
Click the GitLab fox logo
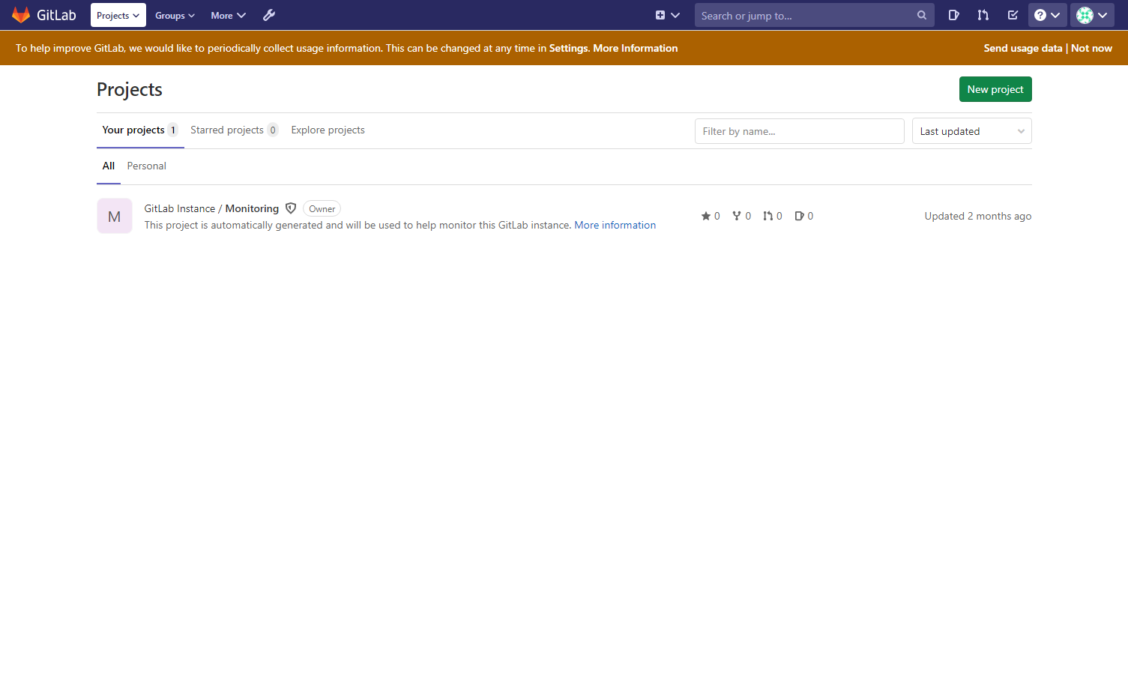(x=21, y=15)
